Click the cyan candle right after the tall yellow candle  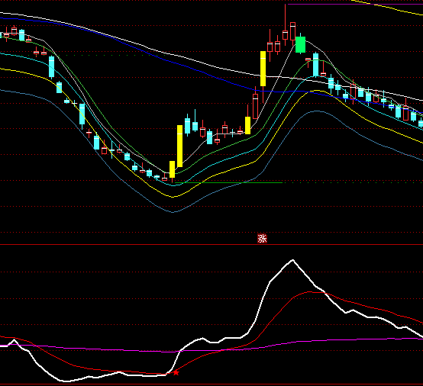tap(187, 126)
